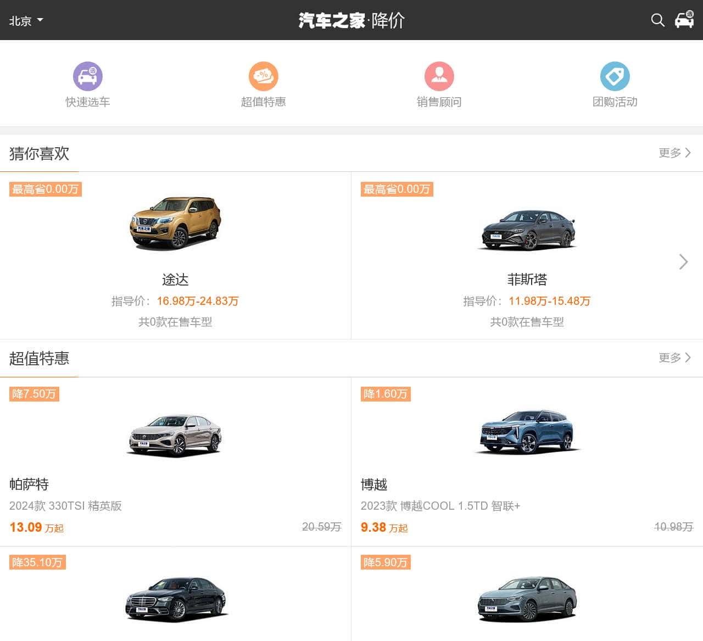
Task: Open the search magnifier icon
Action: (657, 20)
